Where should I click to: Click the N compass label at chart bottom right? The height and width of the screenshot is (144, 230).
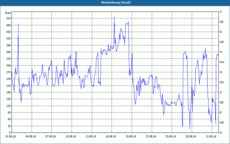tap(221, 133)
